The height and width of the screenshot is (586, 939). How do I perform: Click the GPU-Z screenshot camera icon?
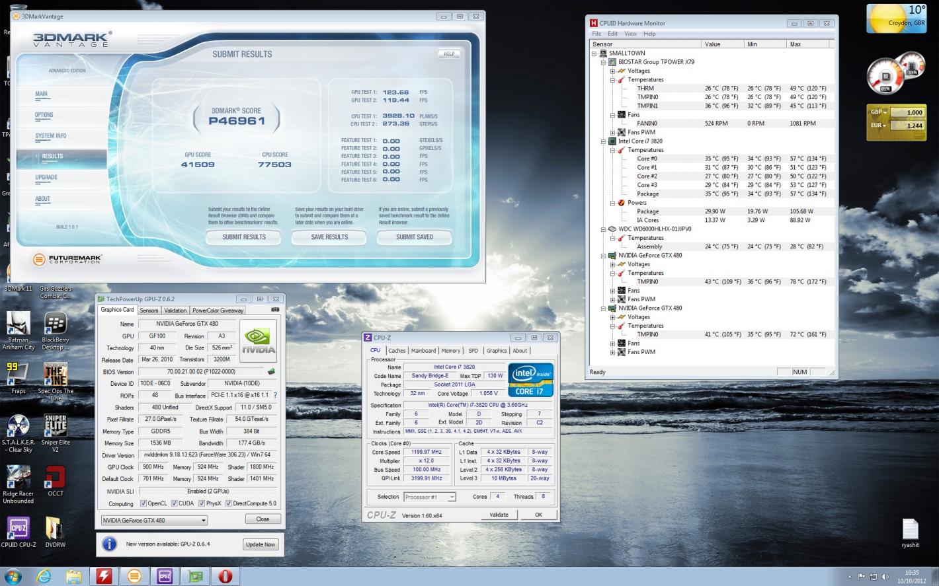(x=275, y=310)
